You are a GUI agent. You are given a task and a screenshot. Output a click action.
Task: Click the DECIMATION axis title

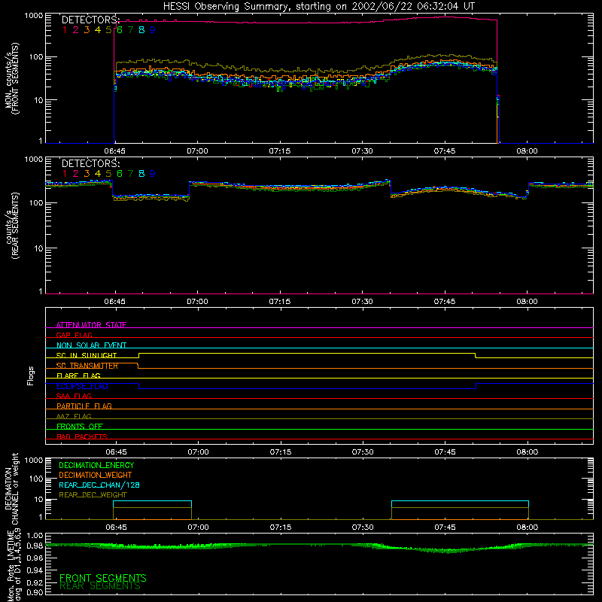[x=8, y=488]
